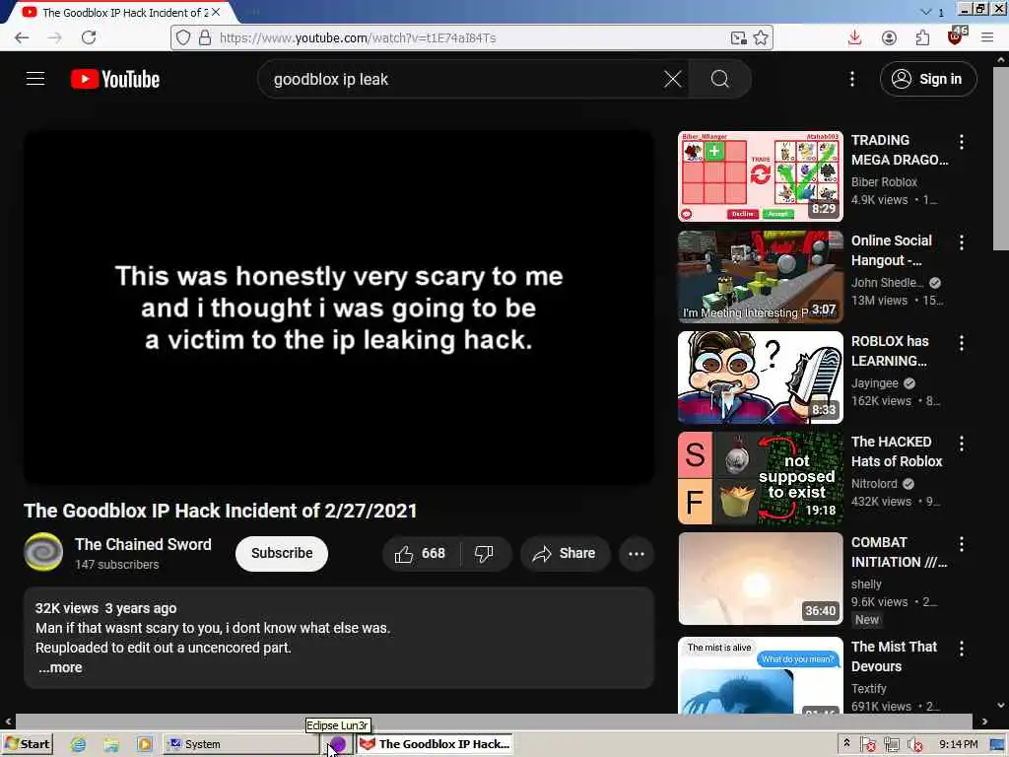The height and width of the screenshot is (757, 1009).
Task: Share the video
Action: pyautogui.click(x=565, y=554)
